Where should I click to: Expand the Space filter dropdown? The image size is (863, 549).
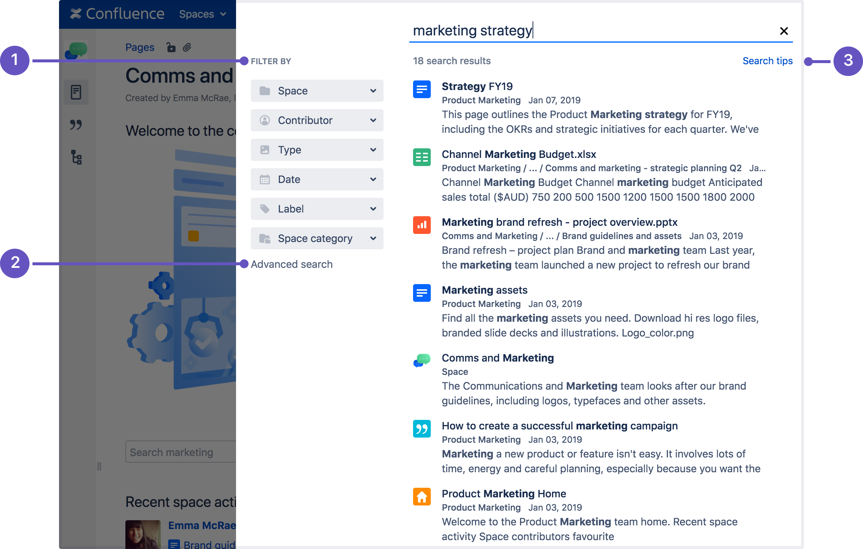coord(317,91)
